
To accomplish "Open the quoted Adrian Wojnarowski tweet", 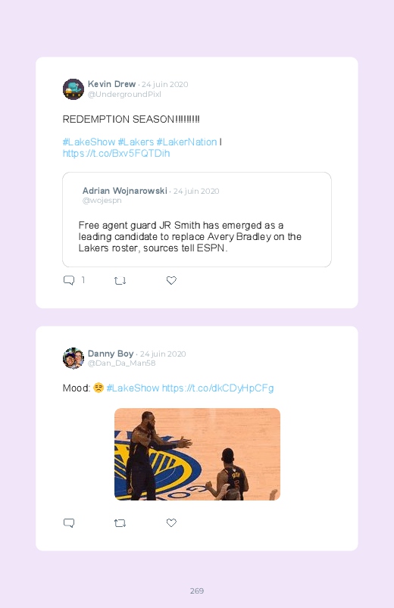I will coord(197,220).
